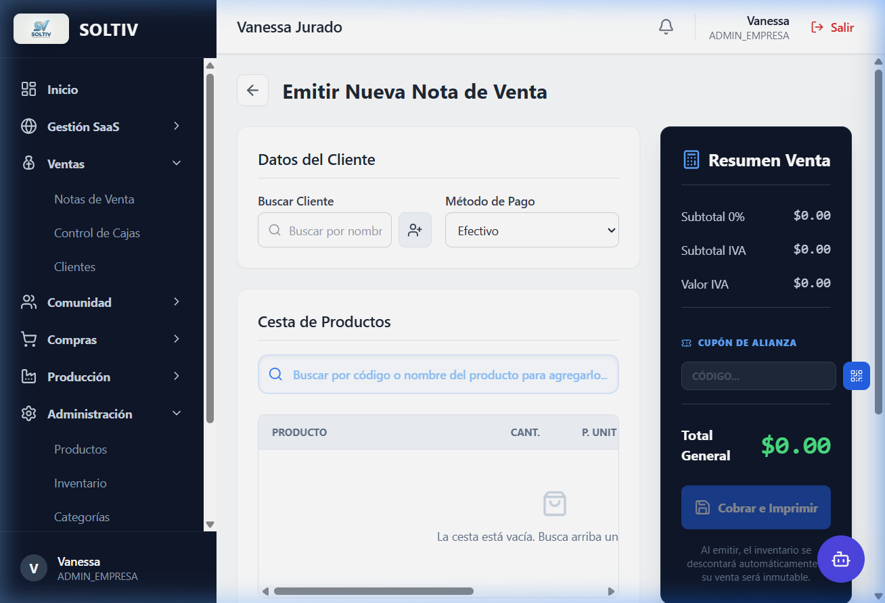Click the Ventas money bag icon
Screen dimensions: 885x603
coord(28,164)
